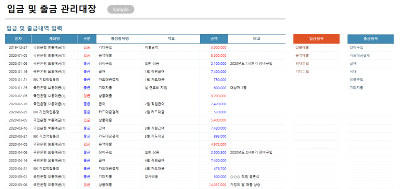Image resolution: width=400 pixels, height=189 pixels.
Task: Click the note 가정의 달 매출 상승
Action: pos(245,185)
